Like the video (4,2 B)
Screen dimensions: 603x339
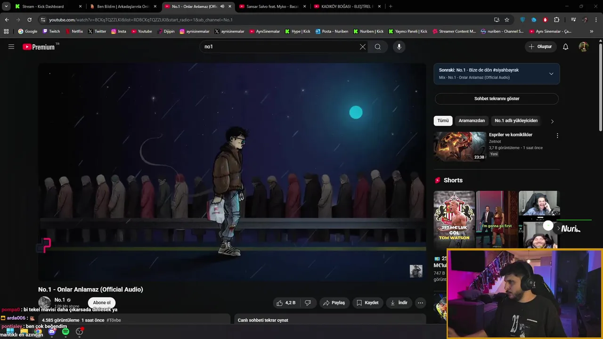(286, 303)
